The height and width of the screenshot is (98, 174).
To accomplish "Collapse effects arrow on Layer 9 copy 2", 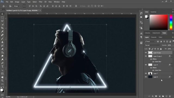I will click(x=172, y=56).
